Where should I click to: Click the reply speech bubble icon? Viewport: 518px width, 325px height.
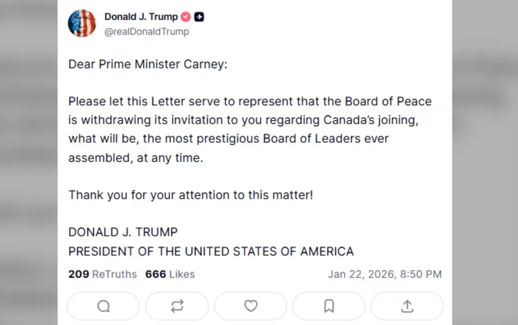pos(103,306)
